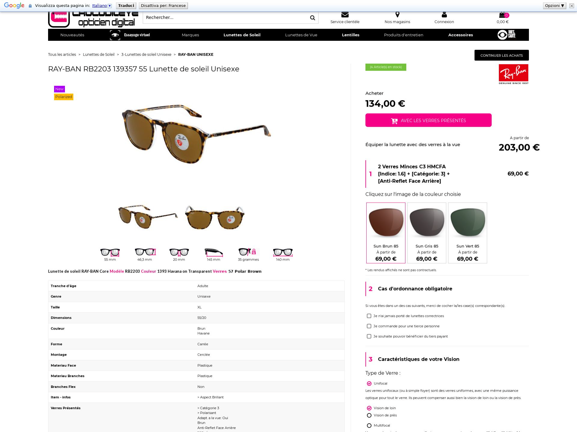Click CONTINUER LES ACHATS button
Screen dimensions: 577x432
pos(502,55)
